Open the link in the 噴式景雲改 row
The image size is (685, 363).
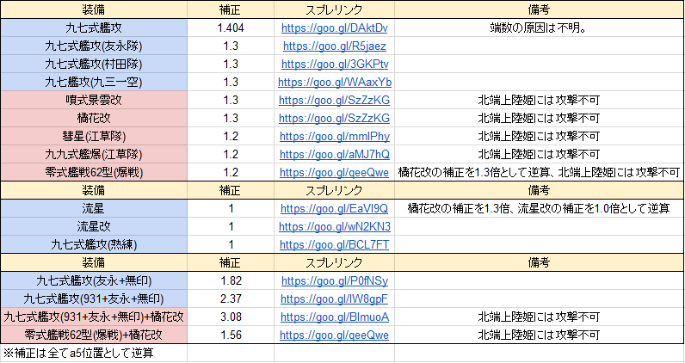[x=334, y=100]
